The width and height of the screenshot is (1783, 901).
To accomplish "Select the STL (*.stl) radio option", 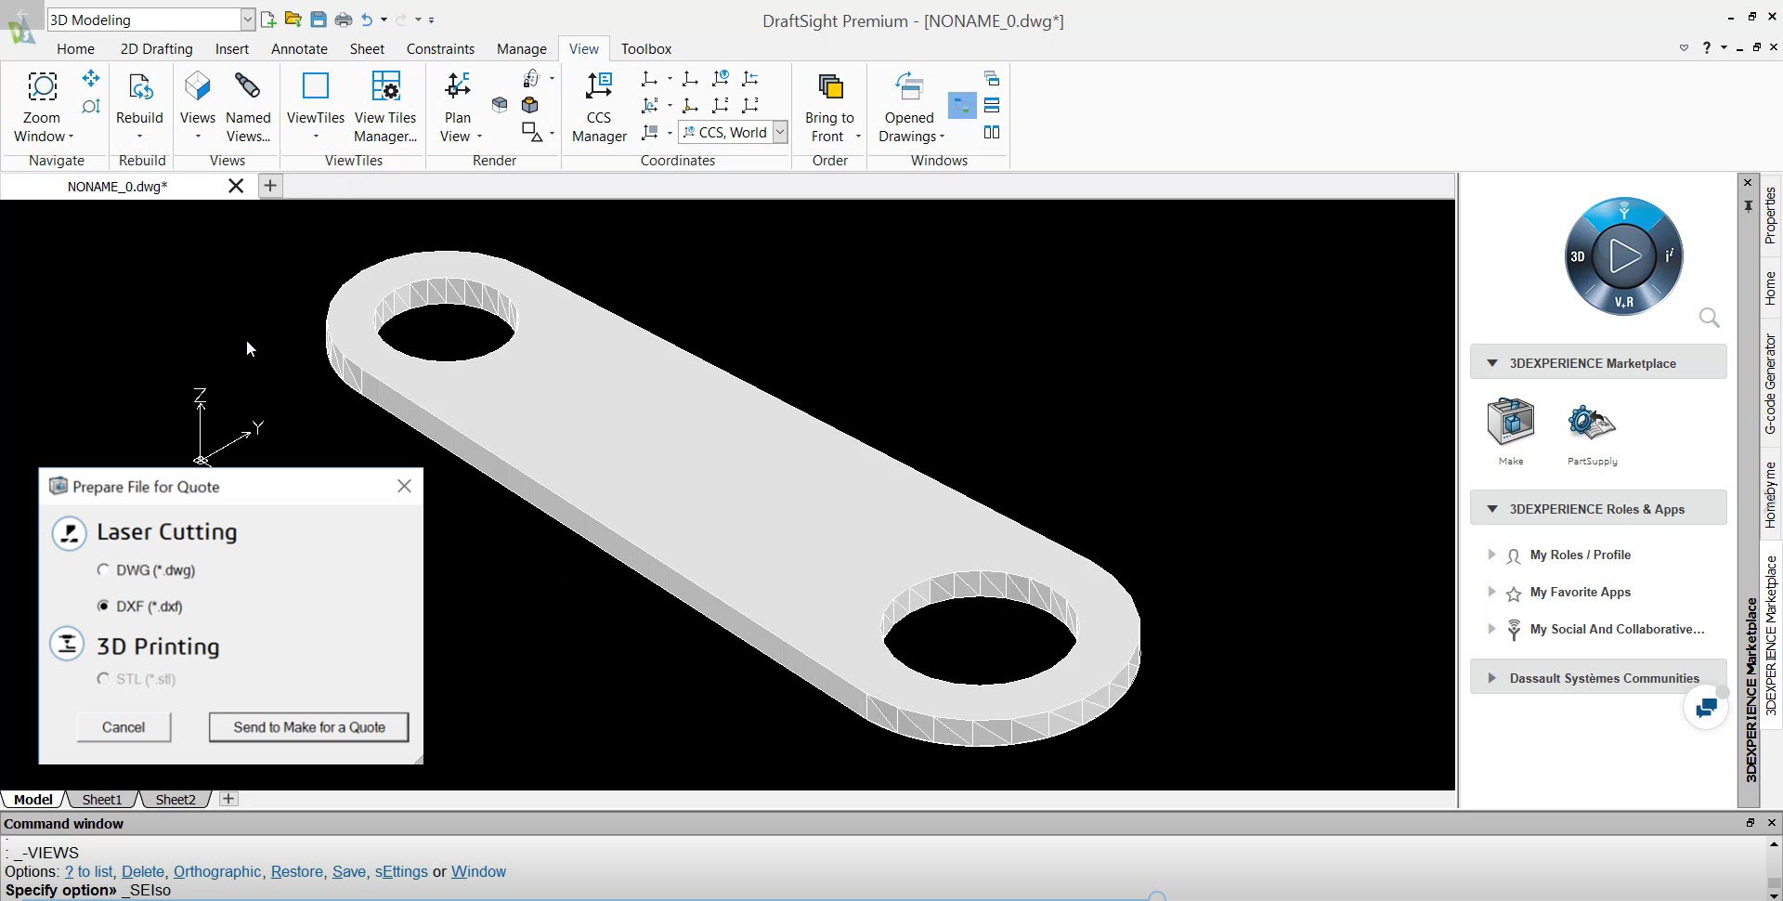I will pos(103,678).
